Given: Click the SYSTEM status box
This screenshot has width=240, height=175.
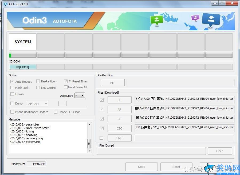Looking at the screenshot, I should click(23, 42).
